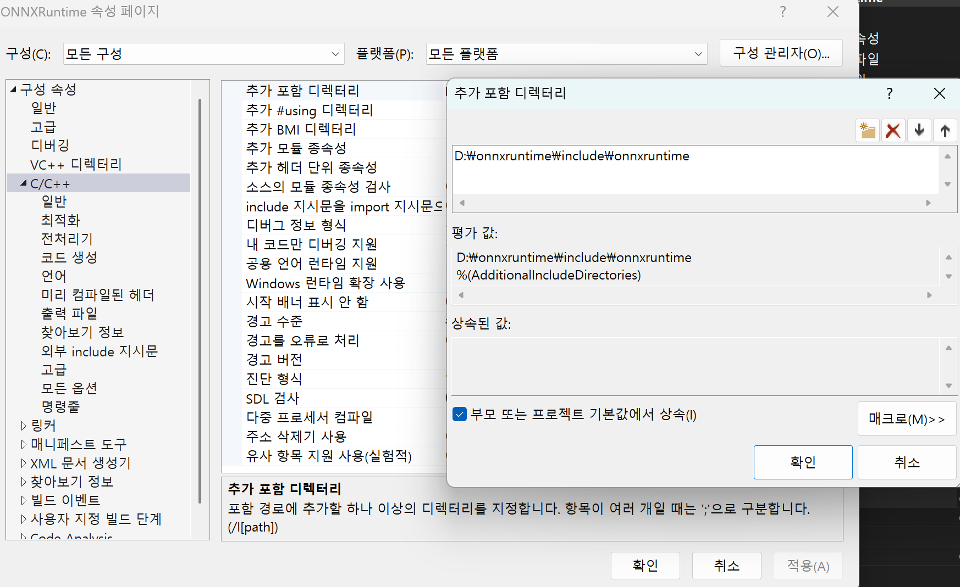Select the SDL 검사 property row
Image resolution: width=960 pixels, height=587 pixels.
334,398
